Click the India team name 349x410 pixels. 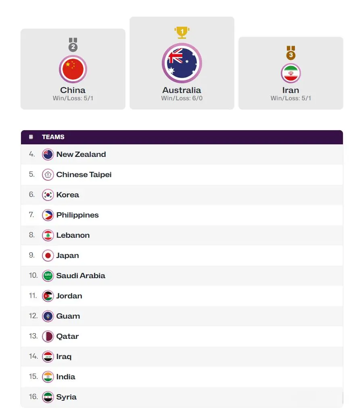coord(65,377)
